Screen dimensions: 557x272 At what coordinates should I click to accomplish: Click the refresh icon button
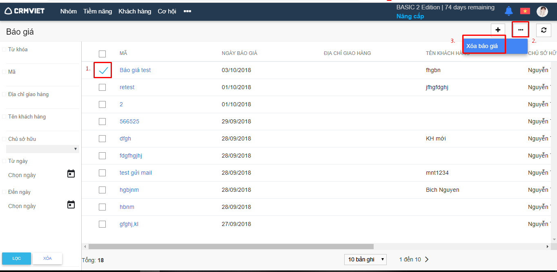pyautogui.click(x=544, y=30)
